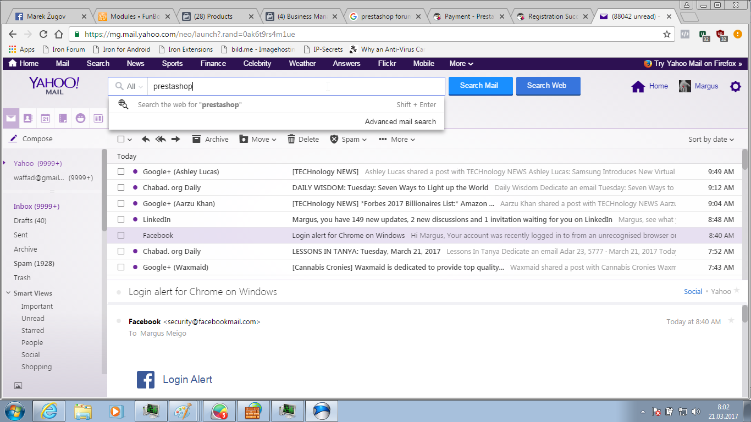Open the Contacts icon in Yahoo Mail
The width and height of the screenshot is (751, 422).
[28, 118]
